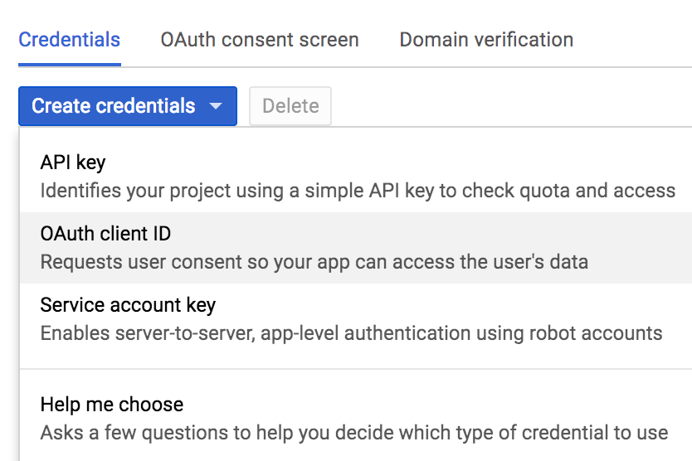Image resolution: width=692 pixels, height=461 pixels.
Task: Open the Create credentials dropdown button
Action: [128, 106]
